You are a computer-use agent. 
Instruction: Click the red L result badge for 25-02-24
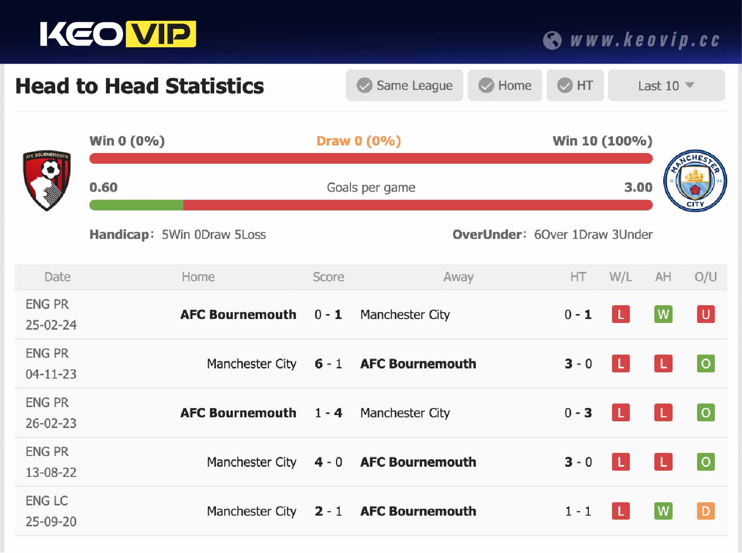tap(620, 315)
